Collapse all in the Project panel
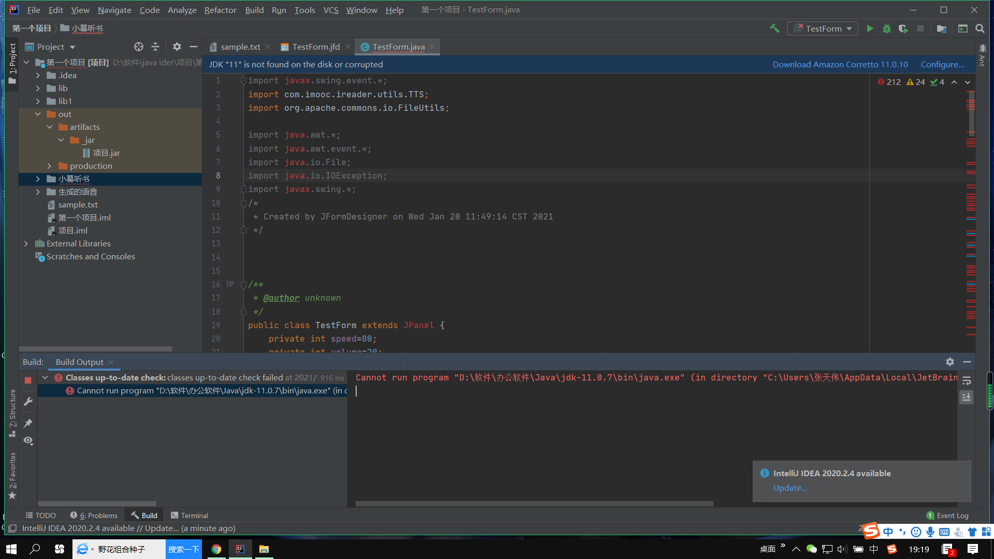The image size is (994, 559). (x=155, y=47)
